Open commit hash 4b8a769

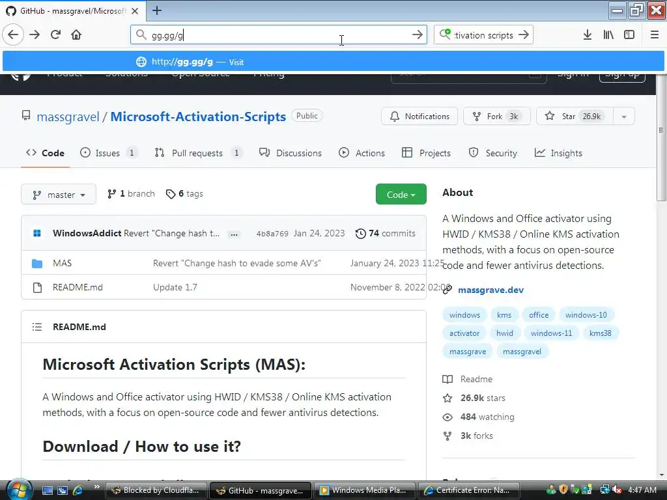[x=272, y=234]
